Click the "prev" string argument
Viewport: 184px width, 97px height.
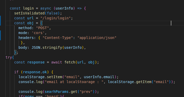click(86, 92)
